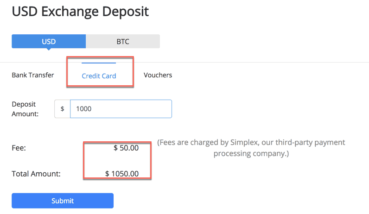Click the $ 1050.00 total amount value

click(122, 174)
